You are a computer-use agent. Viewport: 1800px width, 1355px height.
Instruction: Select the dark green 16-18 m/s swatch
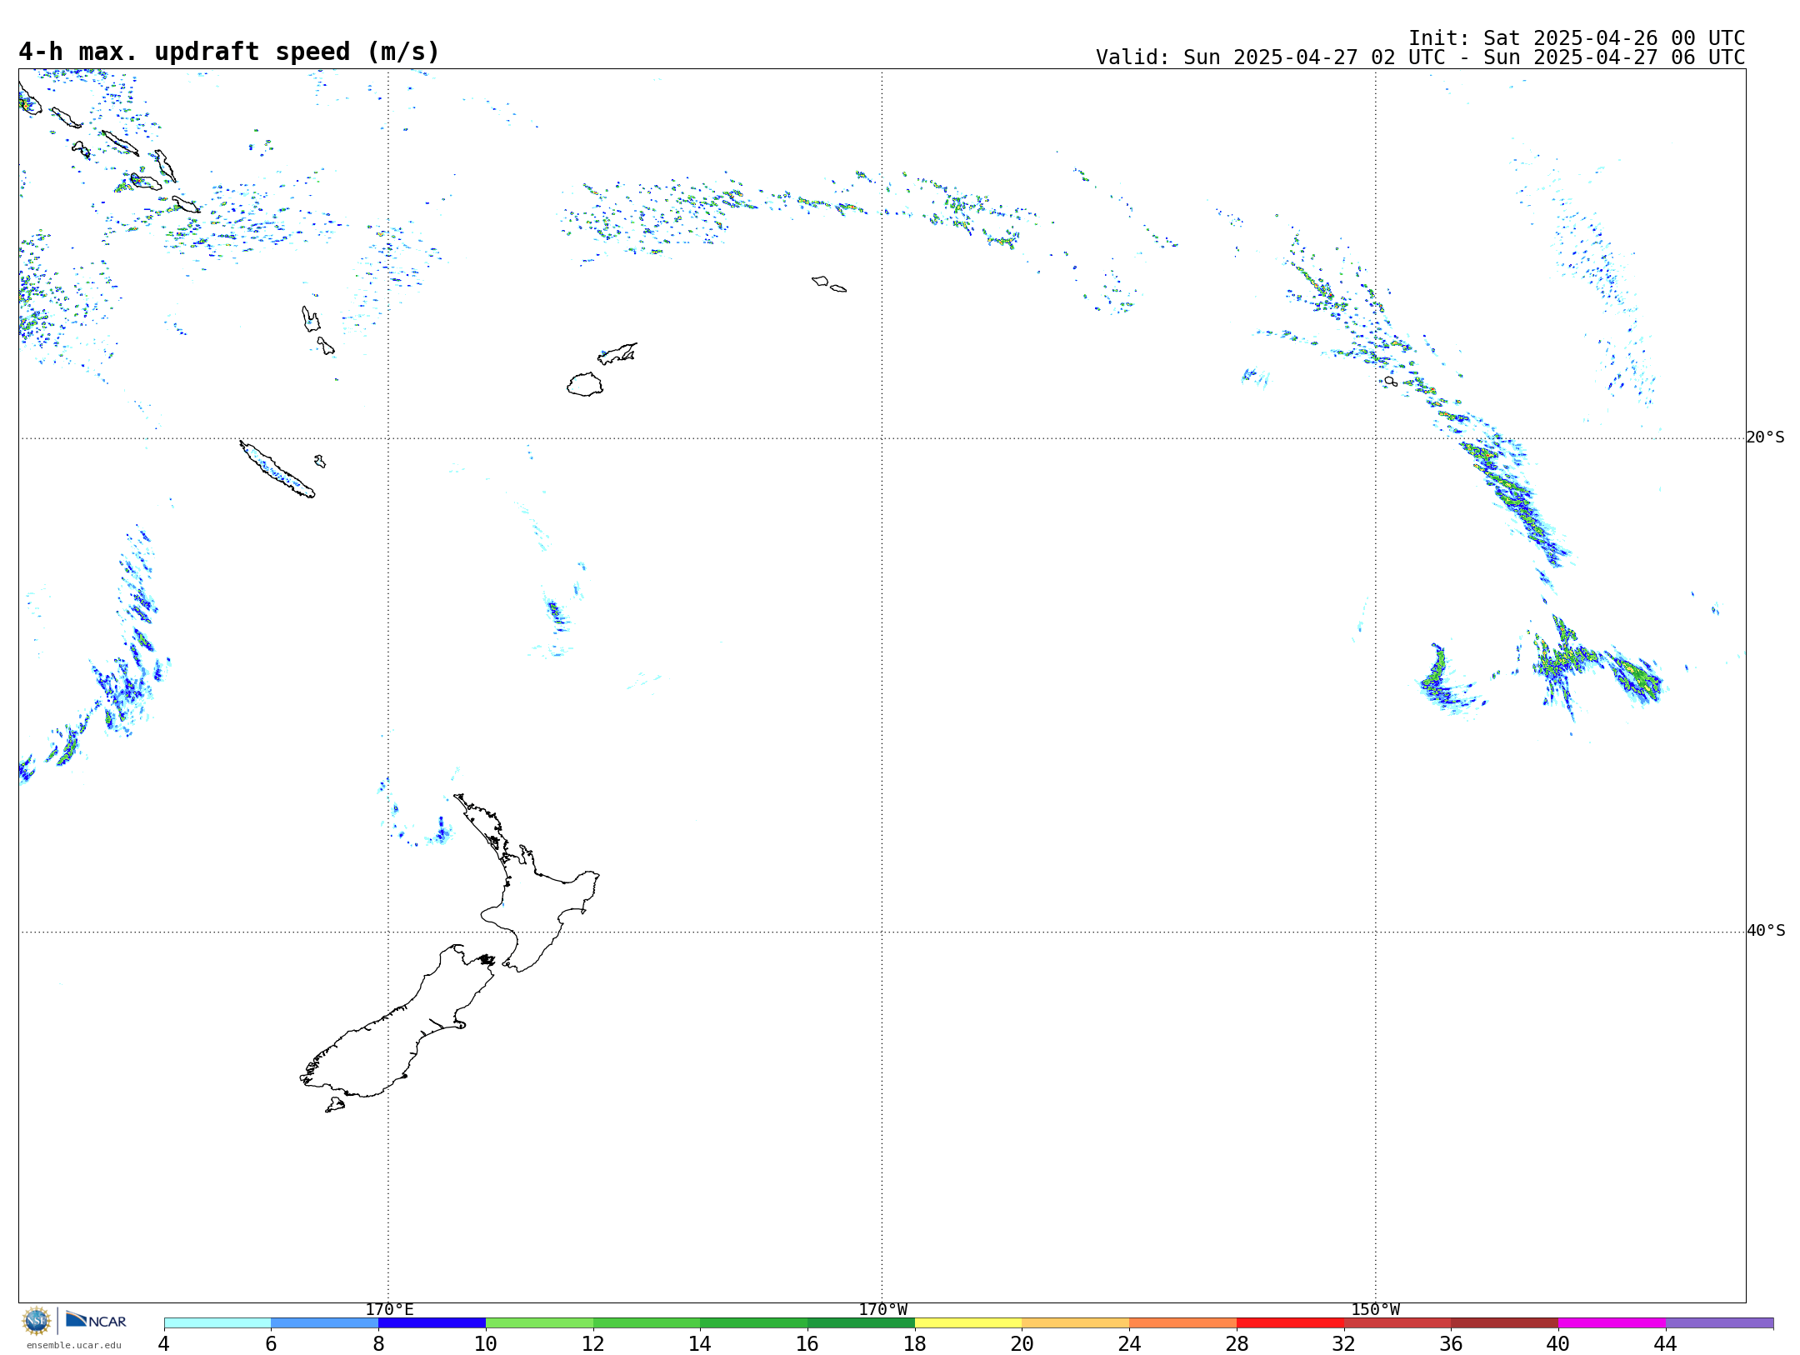[x=861, y=1323]
